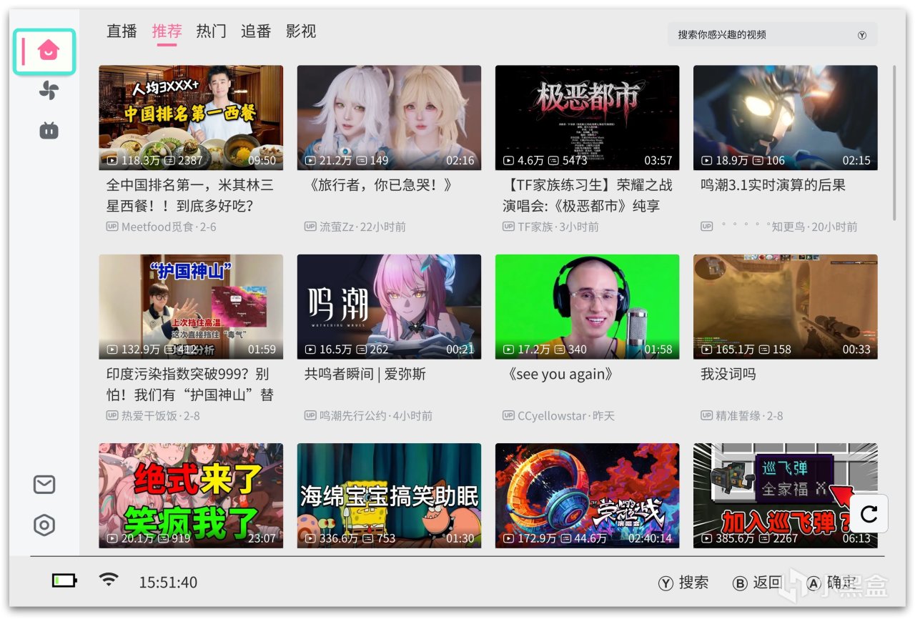Click the Wi-Fi status icon
915x619 pixels.
coord(109,580)
